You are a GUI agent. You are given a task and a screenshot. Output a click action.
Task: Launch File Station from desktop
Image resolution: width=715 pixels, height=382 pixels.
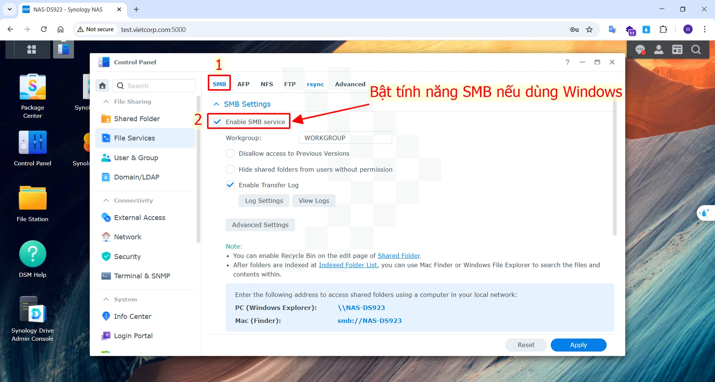point(32,204)
